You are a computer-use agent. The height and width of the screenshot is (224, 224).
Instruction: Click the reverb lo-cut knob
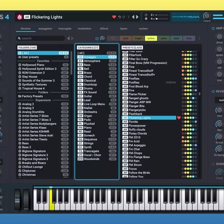pyautogui.click(x=219, y=137)
